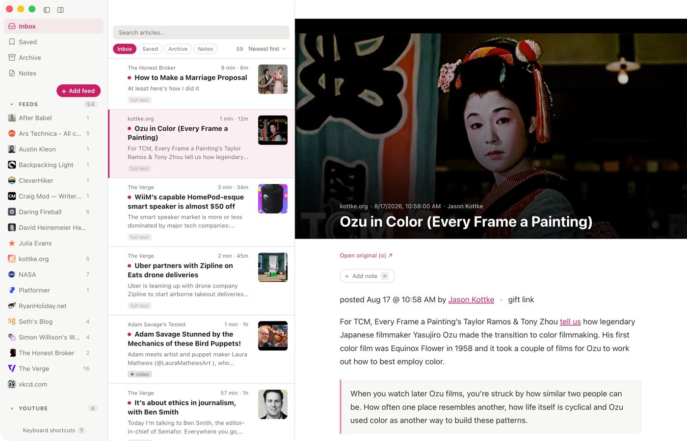Collapse the FEEDS section

click(x=12, y=104)
